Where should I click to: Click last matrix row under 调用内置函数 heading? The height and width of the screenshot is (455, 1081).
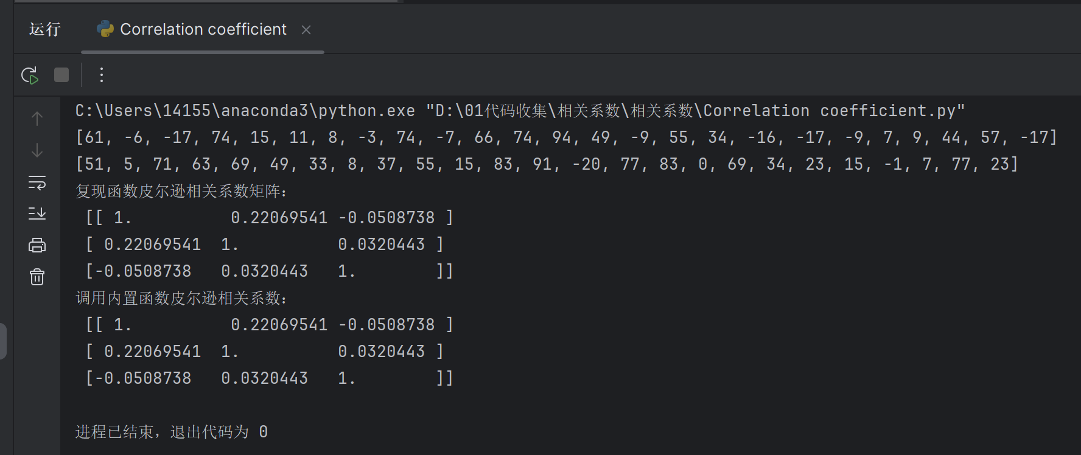pos(270,378)
